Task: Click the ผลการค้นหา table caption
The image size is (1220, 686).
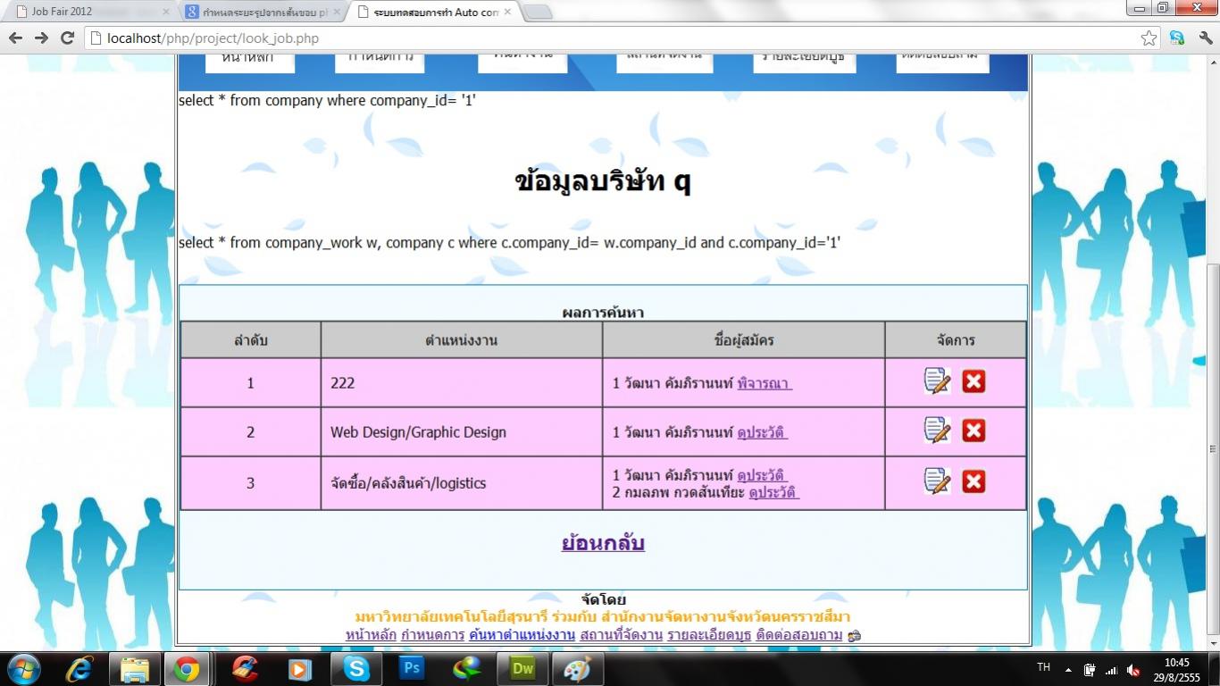Action: pyautogui.click(x=603, y=313)
